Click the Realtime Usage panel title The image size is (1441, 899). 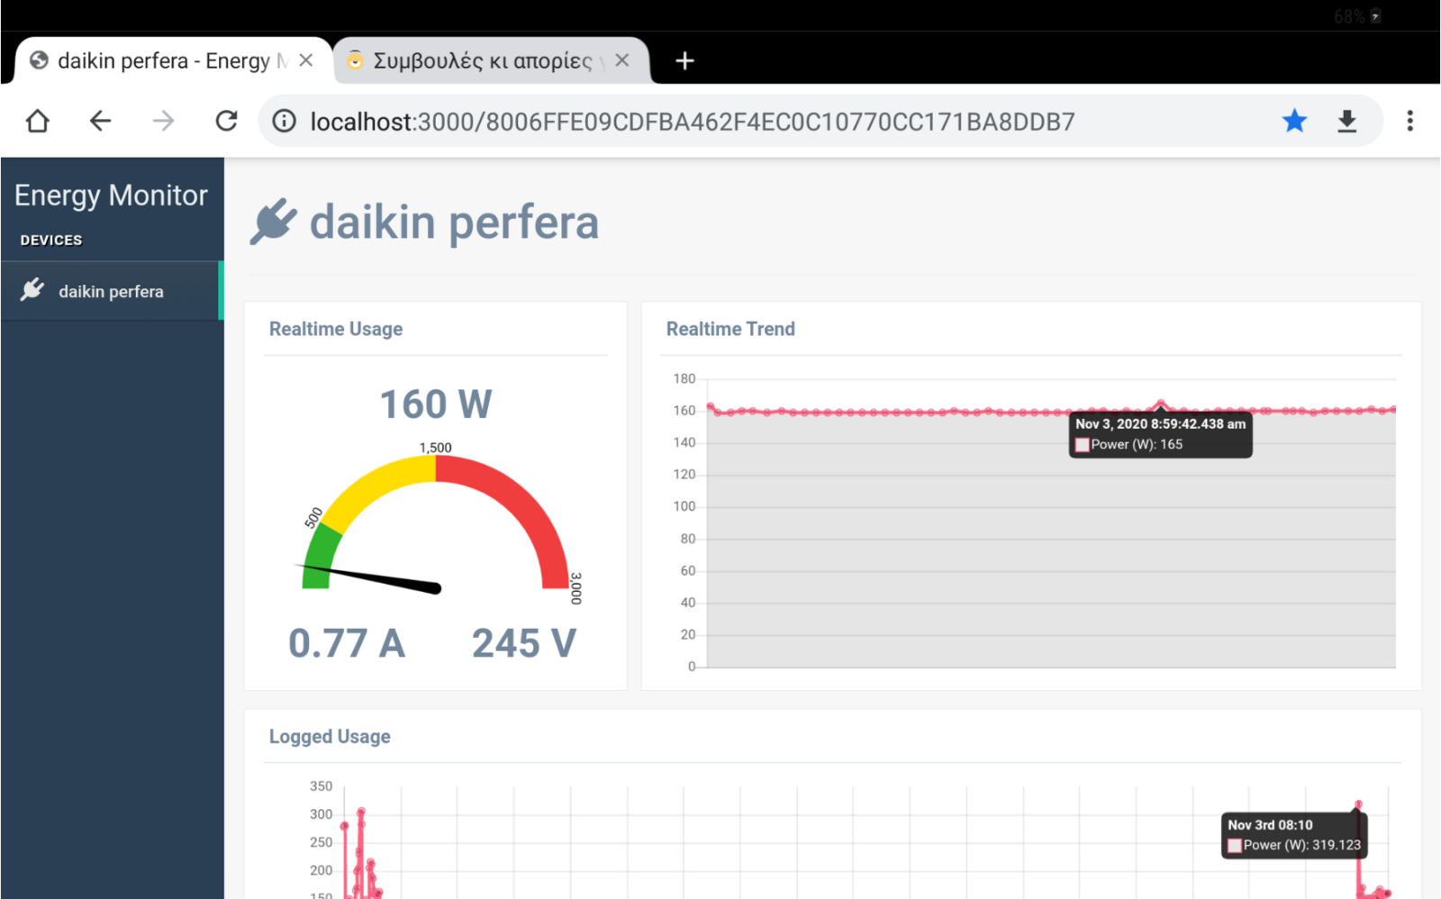[336, 329]
